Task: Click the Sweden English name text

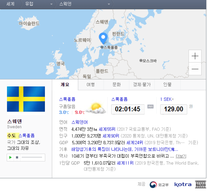Action: click(14, 127)
